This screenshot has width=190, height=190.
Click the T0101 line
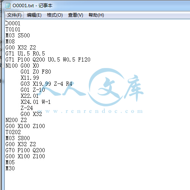click(13, 29)
